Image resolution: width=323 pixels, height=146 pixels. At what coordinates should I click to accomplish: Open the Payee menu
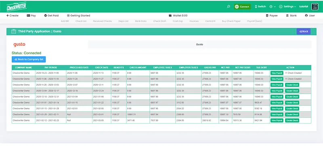tap(272, 15)
